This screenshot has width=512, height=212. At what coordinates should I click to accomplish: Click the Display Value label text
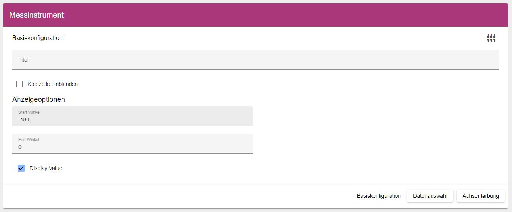[46, 168]
